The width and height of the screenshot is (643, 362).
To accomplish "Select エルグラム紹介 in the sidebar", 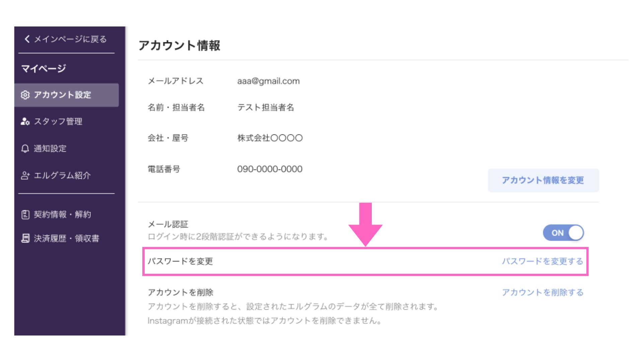I will coord(62,175).
